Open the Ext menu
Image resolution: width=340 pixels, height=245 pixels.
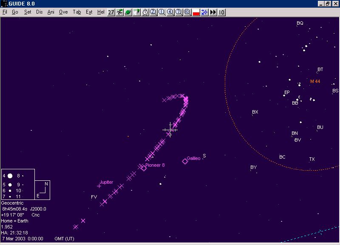pyautogui.click(x=89, y=12)
